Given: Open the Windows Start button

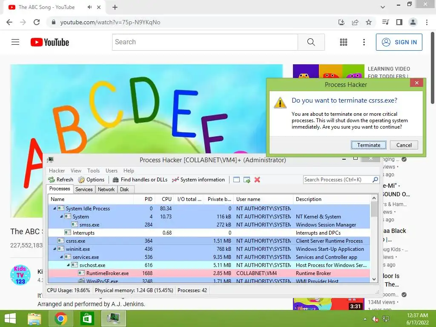Looking at the screenshot, I should click(x=10, y=318).
